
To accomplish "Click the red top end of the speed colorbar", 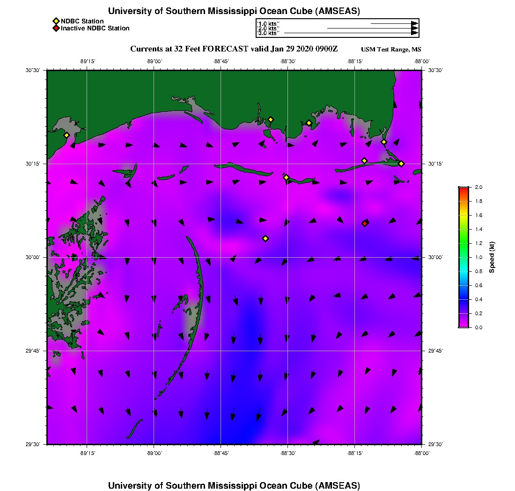I will pos(463,189).
